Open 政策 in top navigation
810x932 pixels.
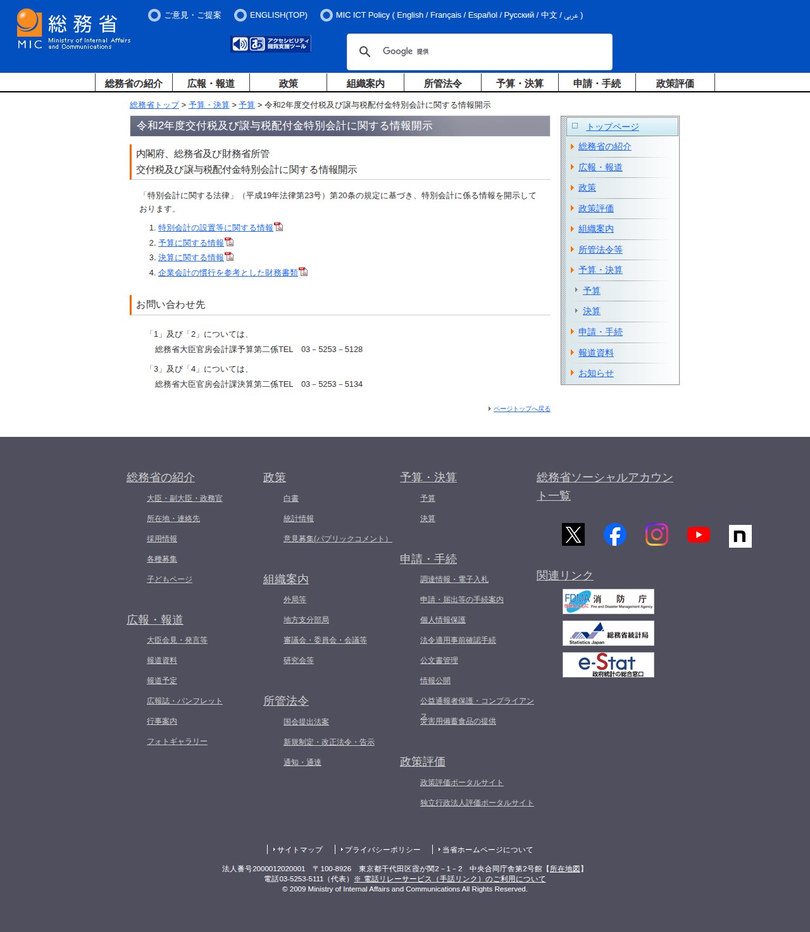point(288,84)
